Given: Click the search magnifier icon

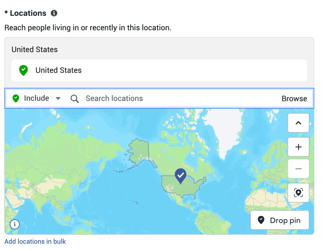Looking at the screenshot, I should click(74, 99).
